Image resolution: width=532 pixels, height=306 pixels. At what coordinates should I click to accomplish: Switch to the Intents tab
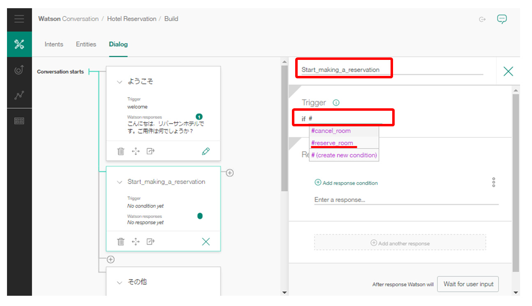(x=54, y=44)
